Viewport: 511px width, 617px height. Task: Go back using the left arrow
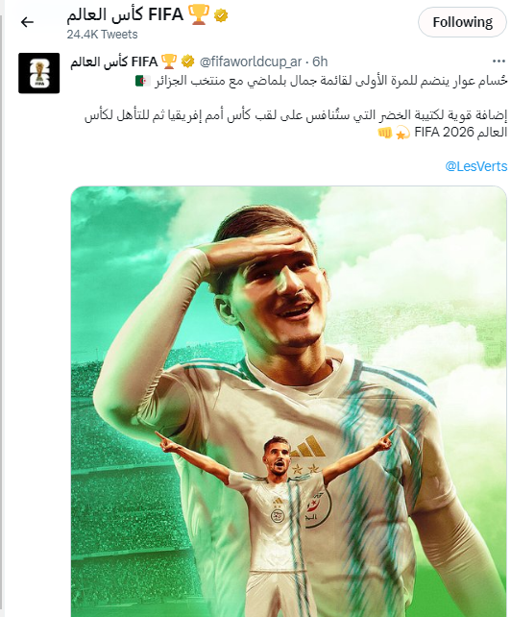click(27, 22)
